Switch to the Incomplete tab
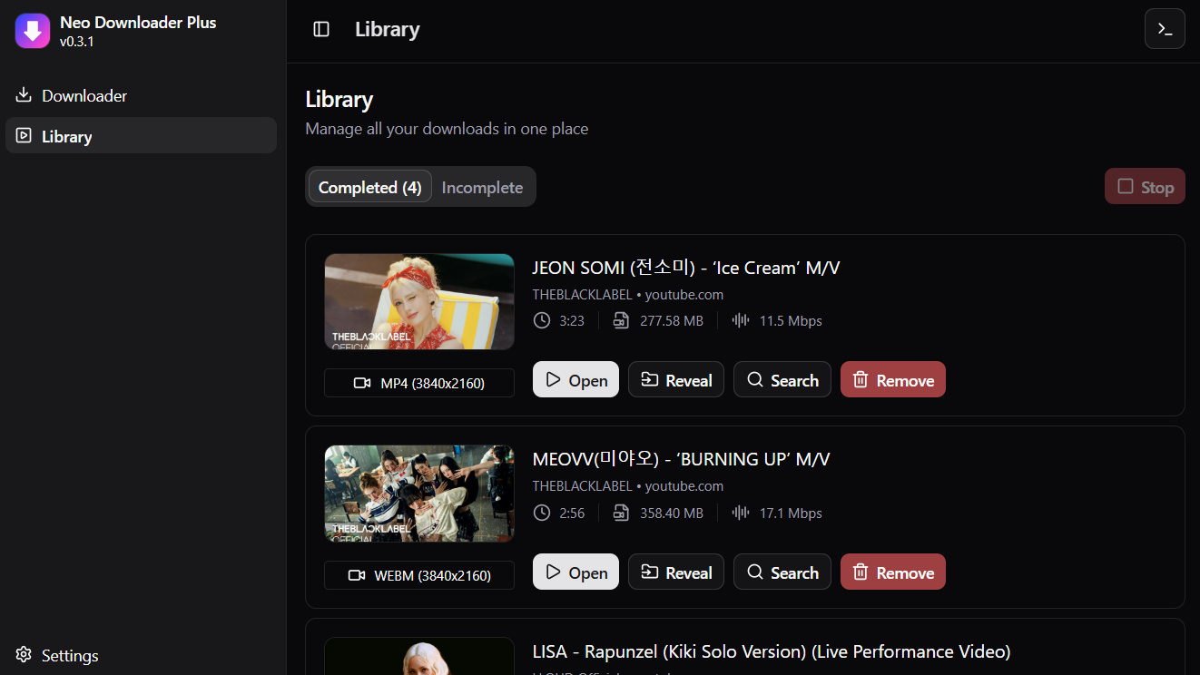The width and height of the screenshot is (1200, 675). pos(482,187)
